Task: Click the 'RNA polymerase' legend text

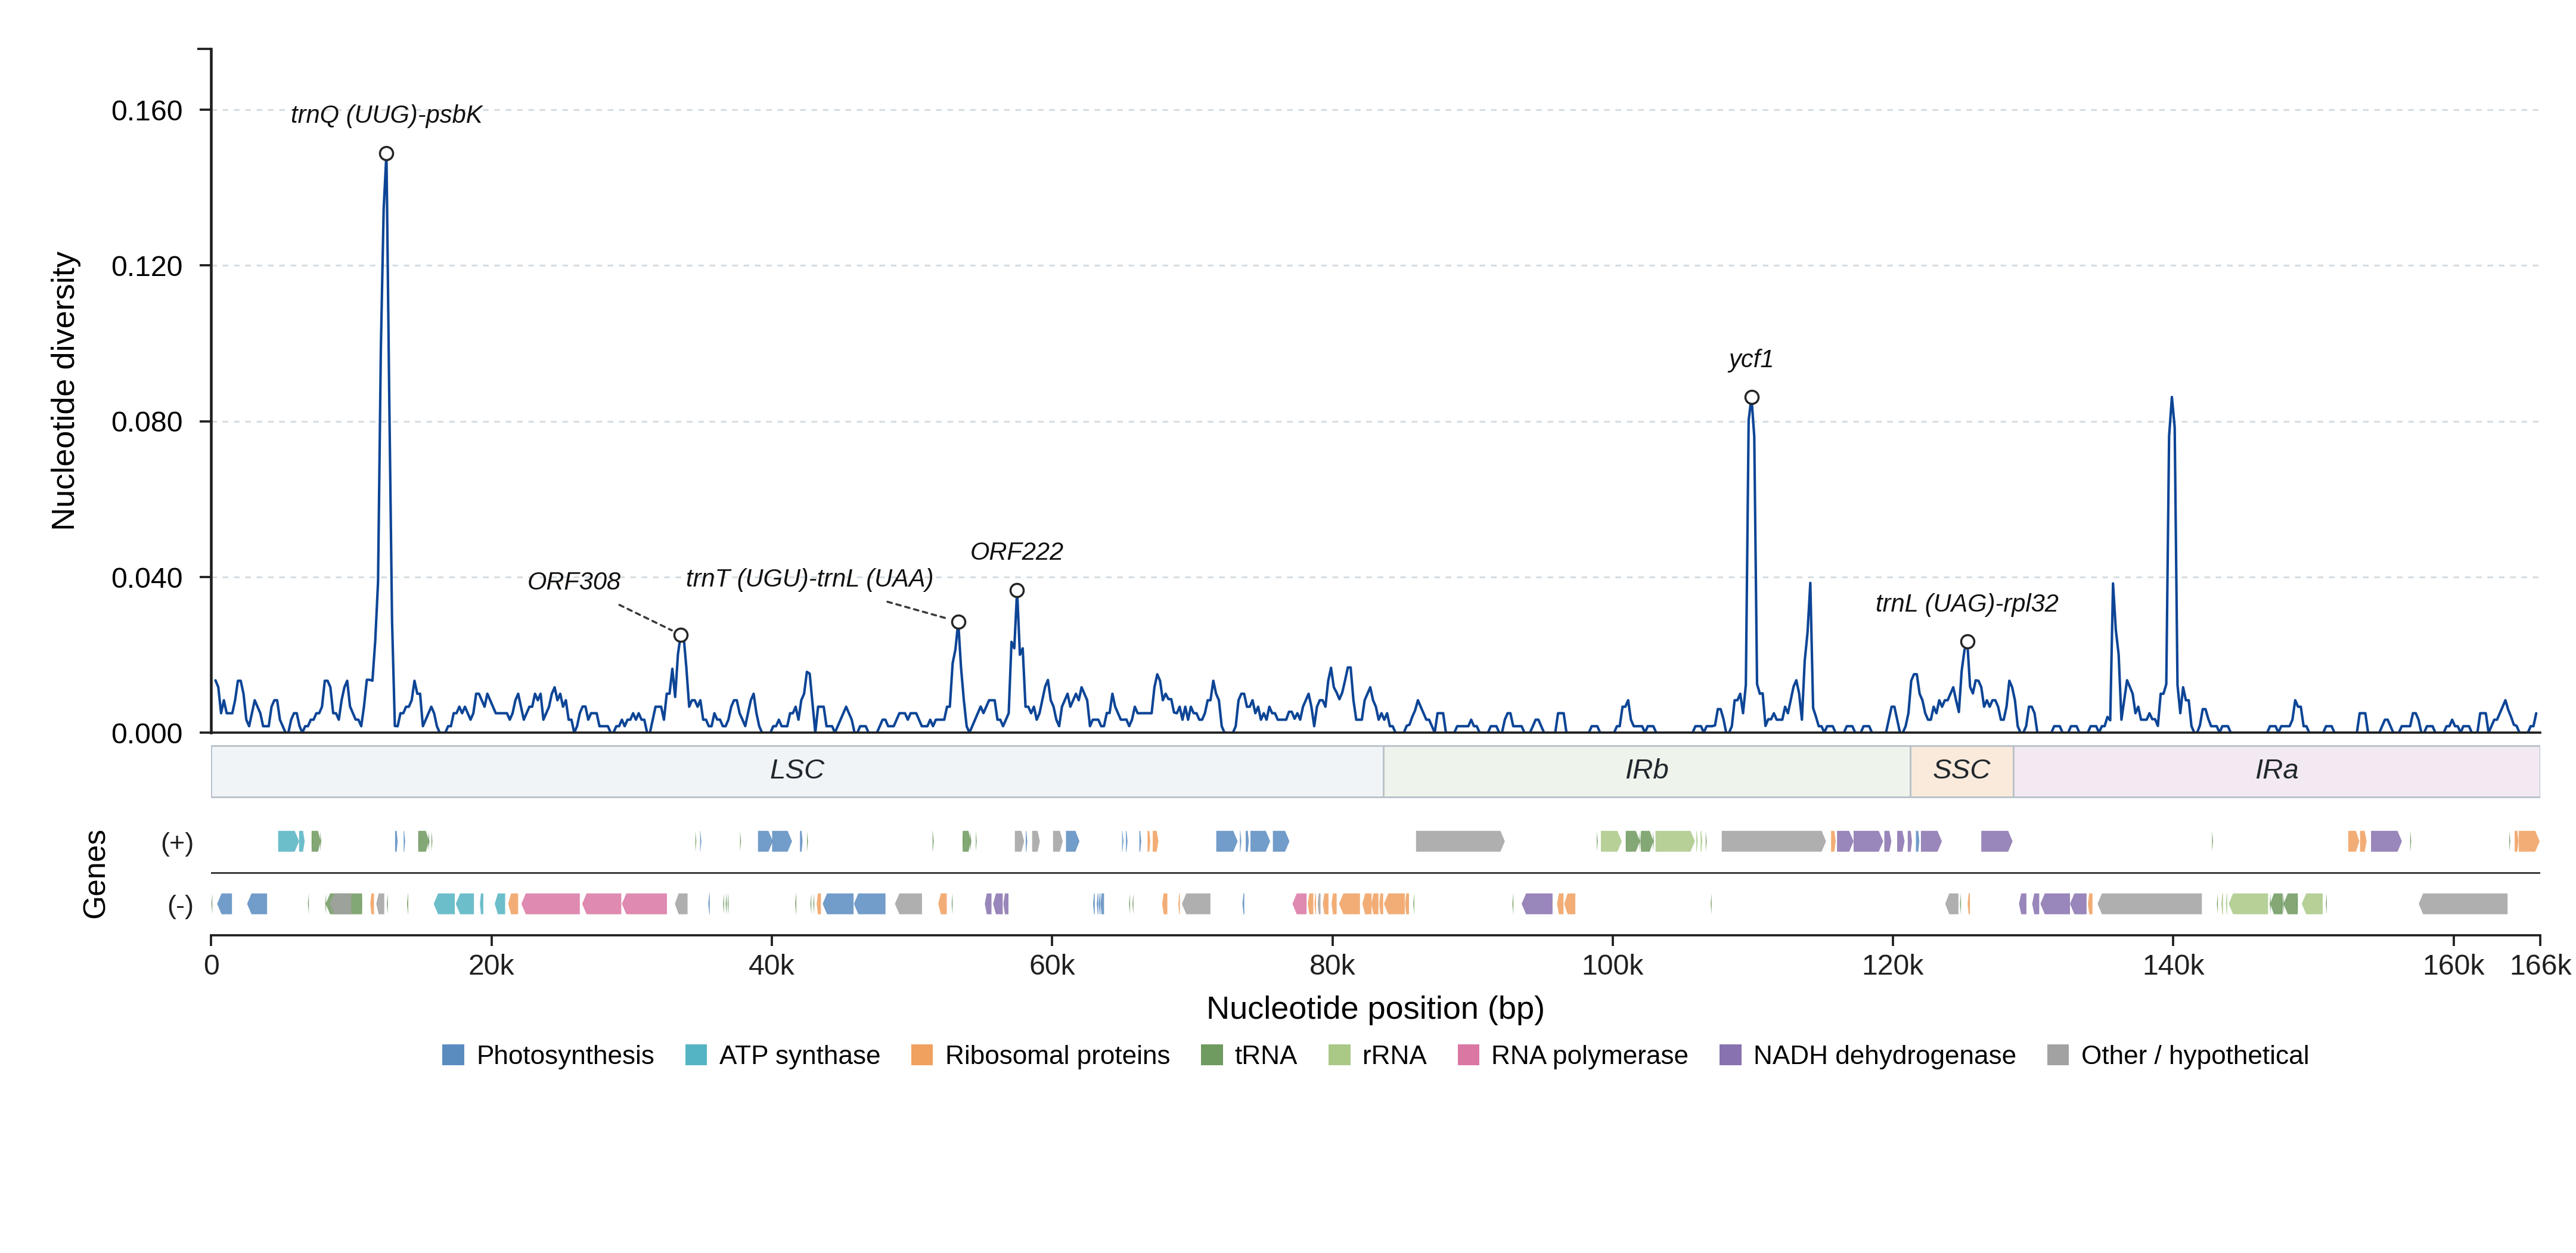Action: pyautogui.click(x=1589, y=1056)
